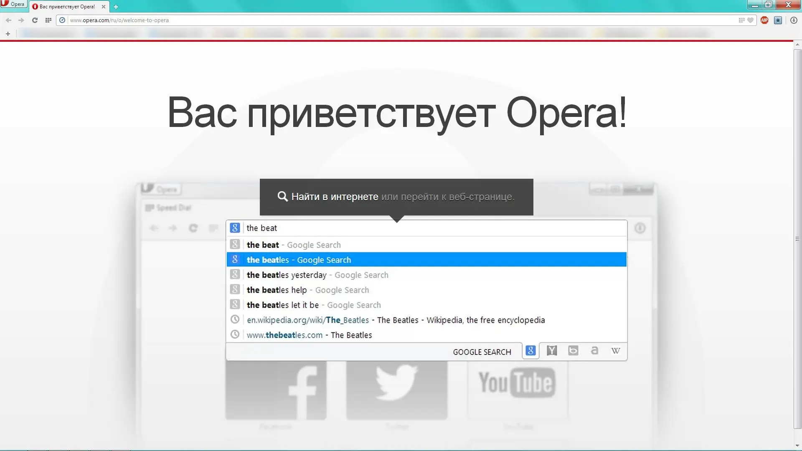The width and height of the screenshot is (802, 451).
Task: Open the downloads button
Action: (794, 20)
